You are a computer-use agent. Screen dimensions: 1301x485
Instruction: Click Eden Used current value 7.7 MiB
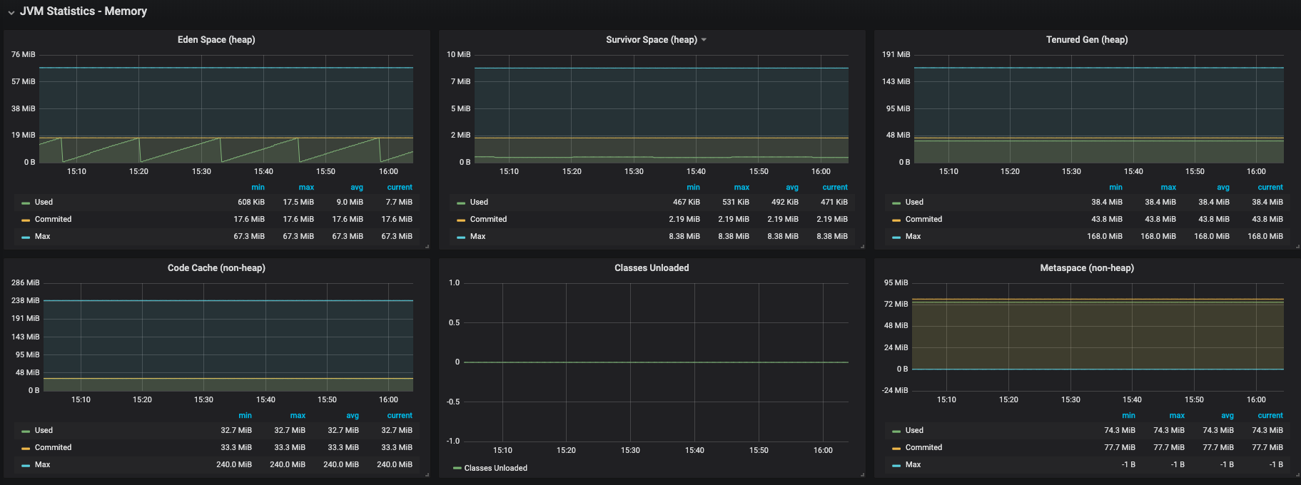399,203
